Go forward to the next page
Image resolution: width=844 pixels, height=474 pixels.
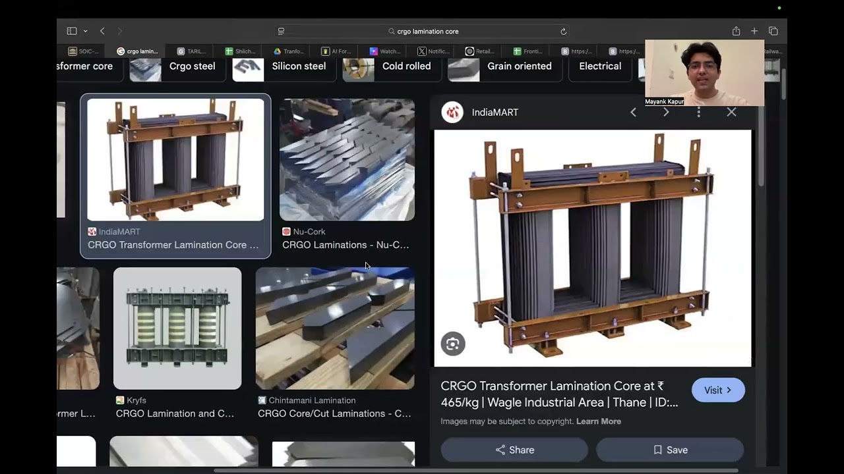119,31
